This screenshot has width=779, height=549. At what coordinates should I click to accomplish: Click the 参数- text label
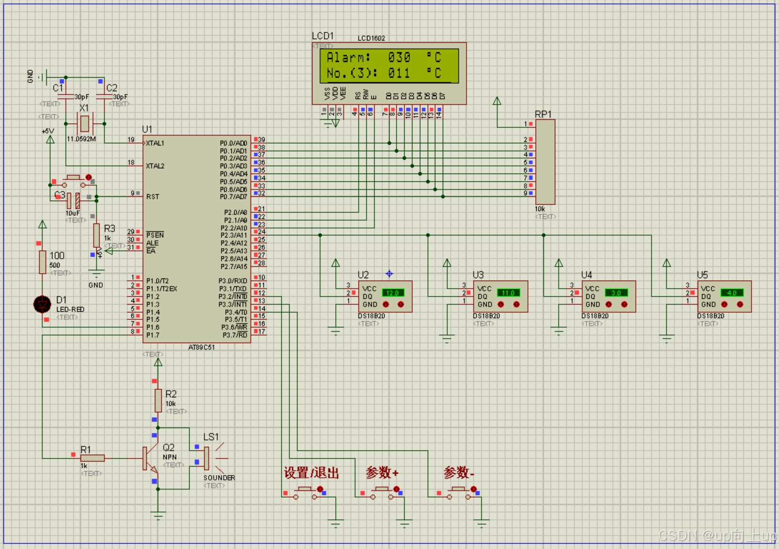point(459,473)
